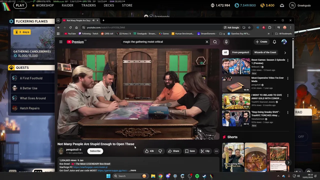Open Discord from taskbar
Image resolution: width=320 pixels, height=180 pixels.
click(x=168, y=176)
